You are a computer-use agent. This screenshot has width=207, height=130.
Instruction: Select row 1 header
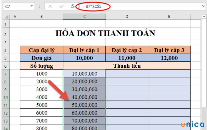tap(5, 24)
